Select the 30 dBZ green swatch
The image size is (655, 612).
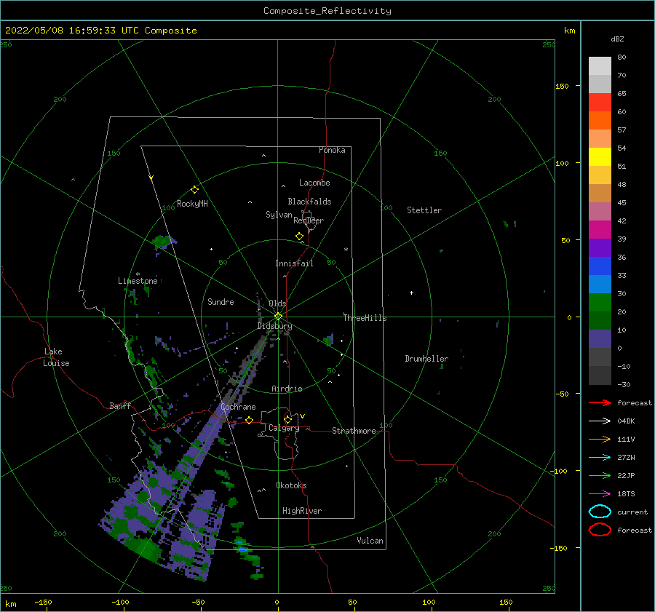click(x=600, y=303)
